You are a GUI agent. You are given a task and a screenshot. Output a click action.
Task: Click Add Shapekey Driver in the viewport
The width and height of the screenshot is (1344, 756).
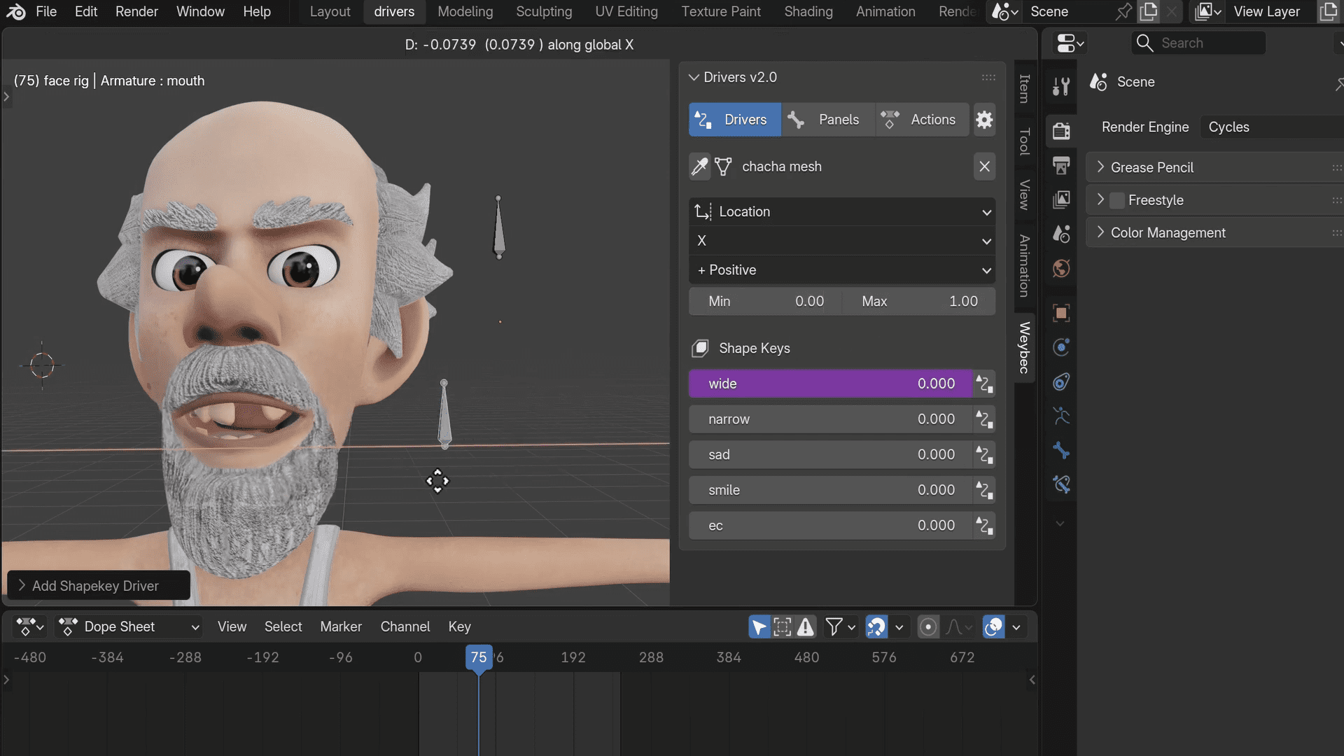pyautogui.click(x=98, y=585)
